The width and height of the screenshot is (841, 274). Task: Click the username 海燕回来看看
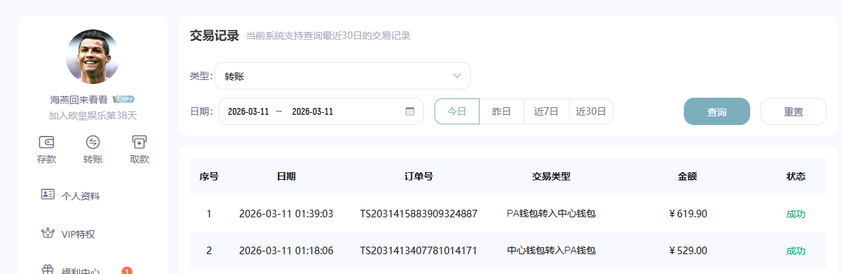(x=79, y=99)
